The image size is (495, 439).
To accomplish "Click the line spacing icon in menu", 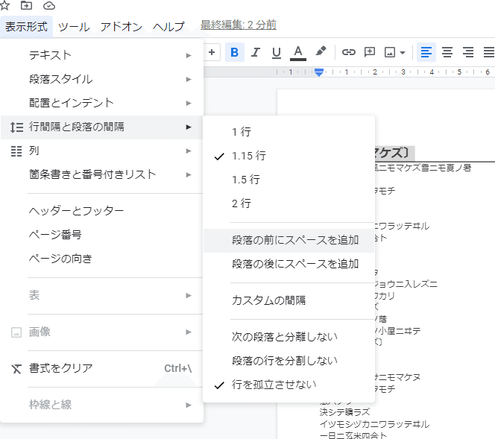I will pyautogui.click(x=16, y=127).
